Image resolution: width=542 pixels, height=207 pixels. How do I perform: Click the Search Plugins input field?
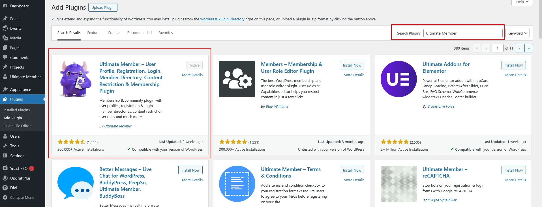point(463,33)
